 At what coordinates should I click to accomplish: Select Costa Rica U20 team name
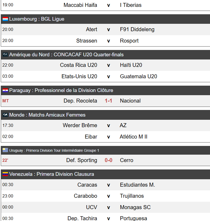[x=78, y=65]
